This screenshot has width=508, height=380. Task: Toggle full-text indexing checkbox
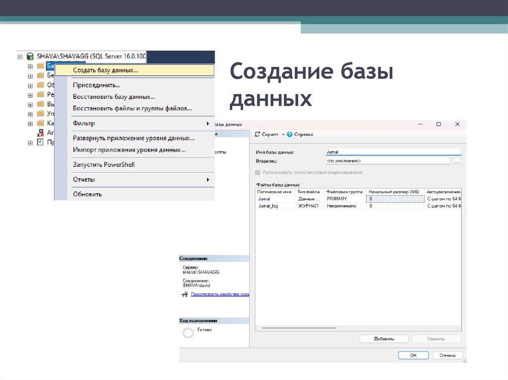pyautogui.click(x=257, y=172)
